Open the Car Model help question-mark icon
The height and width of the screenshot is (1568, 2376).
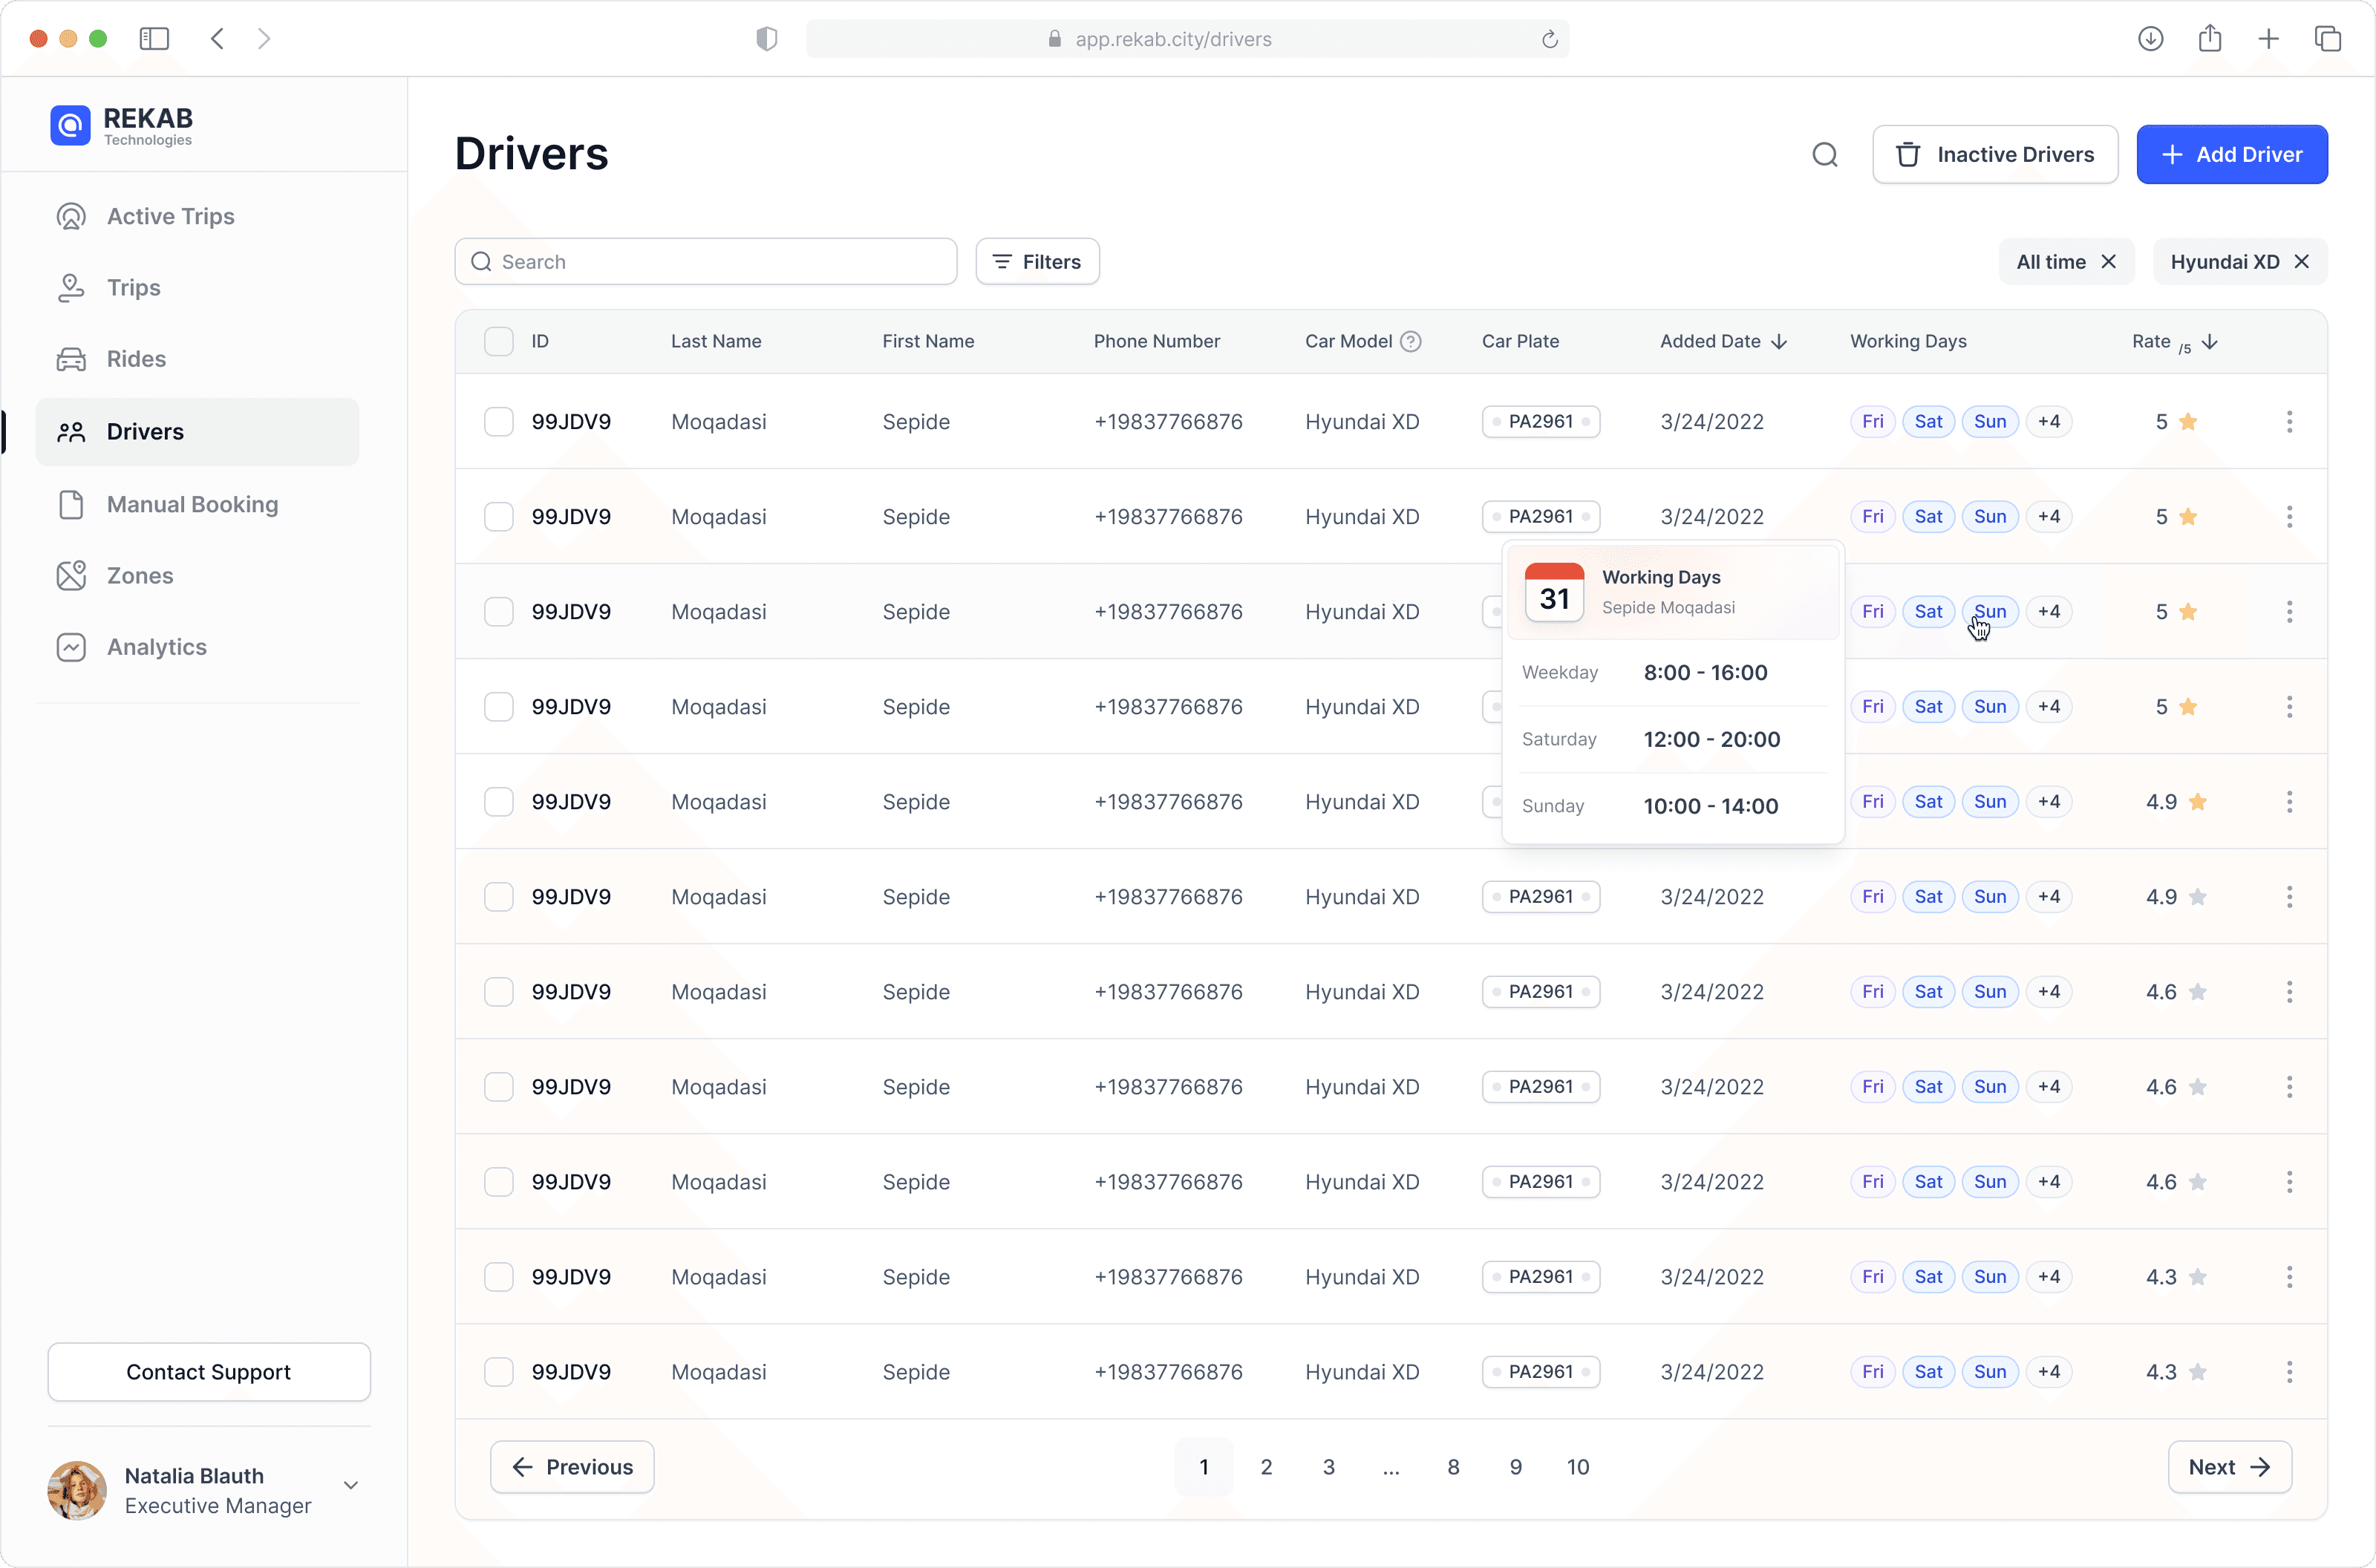point(1410,341)
